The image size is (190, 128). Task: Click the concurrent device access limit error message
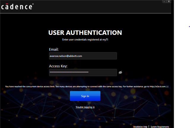pyautogui.click(x=87, y=87)
